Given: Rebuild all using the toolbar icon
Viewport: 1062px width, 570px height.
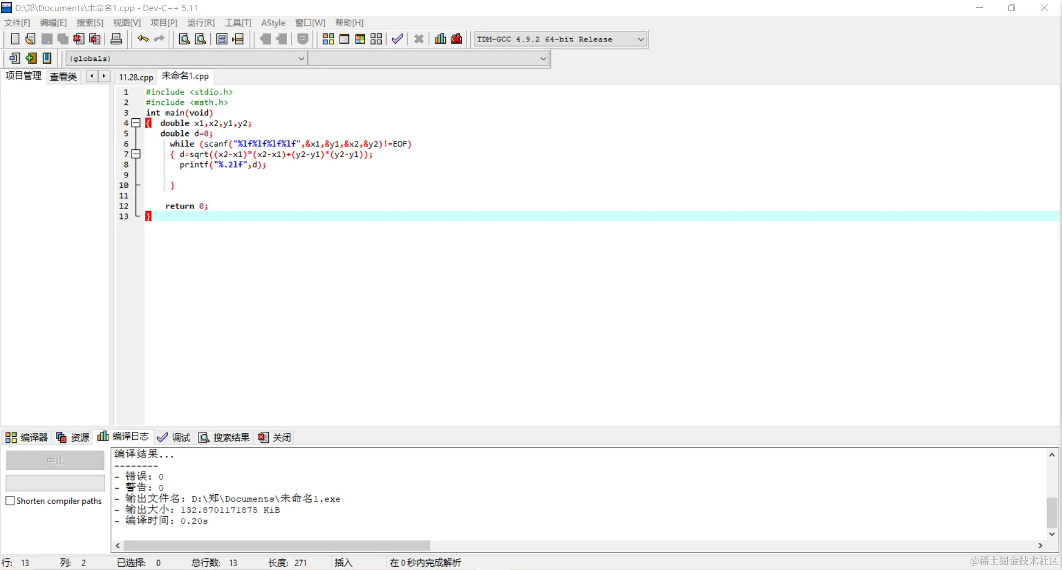Looking at the screenshot, I should [376, 39].
